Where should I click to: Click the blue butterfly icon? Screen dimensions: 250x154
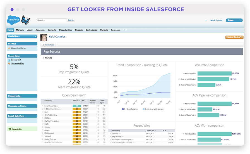(25, 20)
